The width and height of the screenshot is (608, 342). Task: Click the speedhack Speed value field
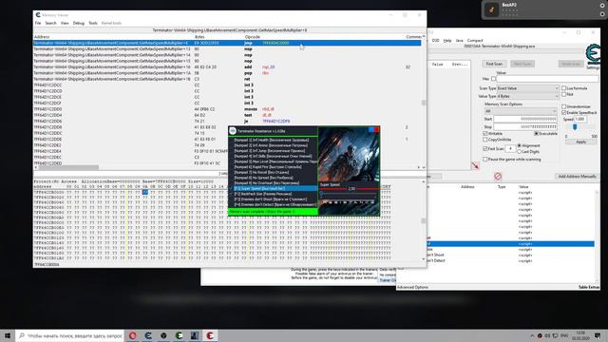point(580,119)
